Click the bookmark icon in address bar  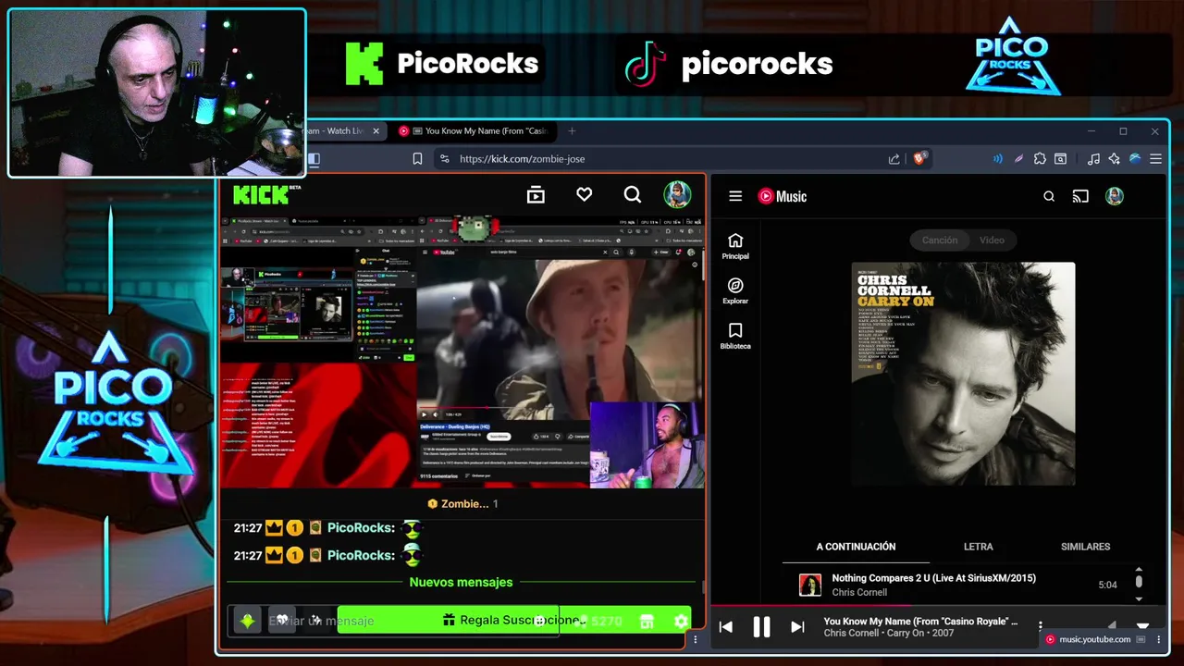417,159
